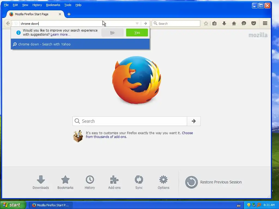Open Downloads from the start page launcher
279x209 pixels.
click(x=41, y=182)
